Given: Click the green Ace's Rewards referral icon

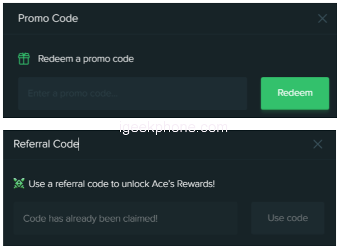Looking at the screenshot, I should point(19,184).
